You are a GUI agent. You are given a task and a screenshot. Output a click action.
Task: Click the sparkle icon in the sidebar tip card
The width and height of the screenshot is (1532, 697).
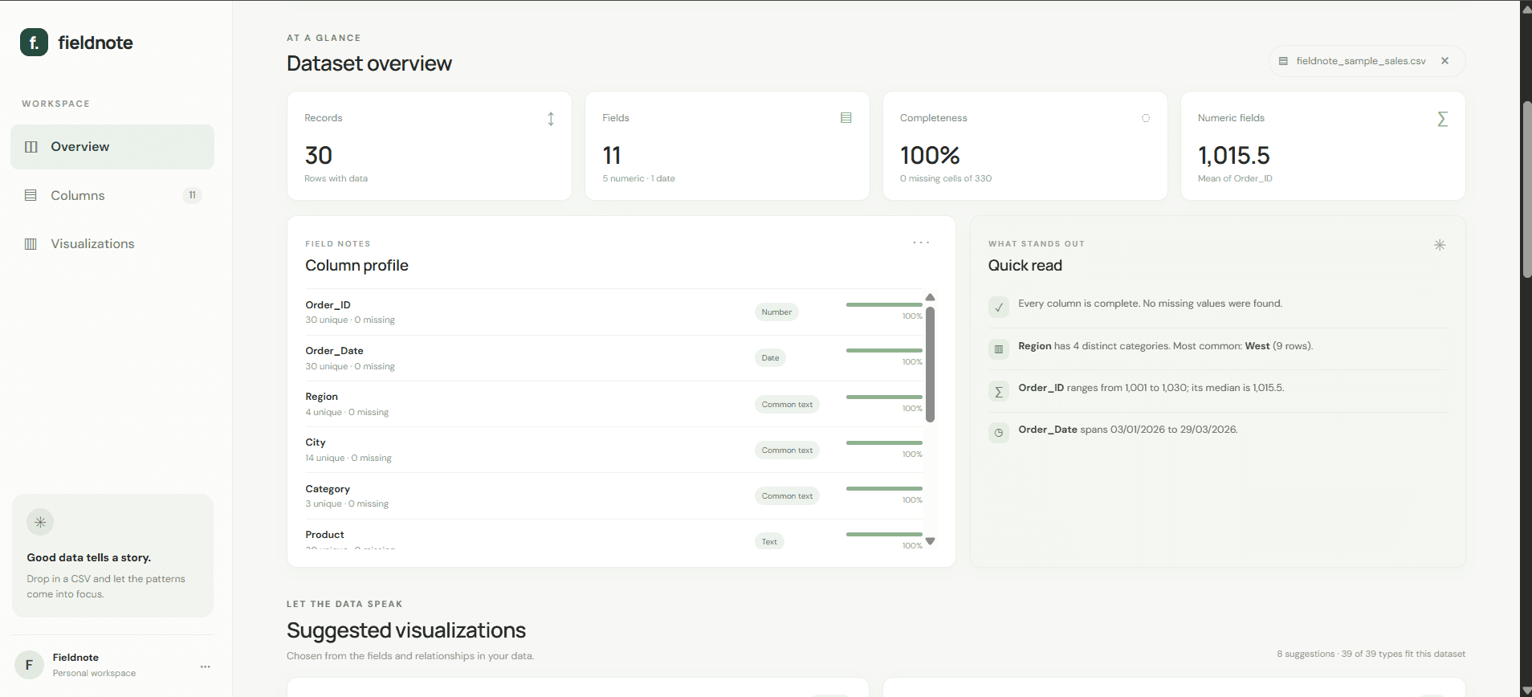point(40,523)
